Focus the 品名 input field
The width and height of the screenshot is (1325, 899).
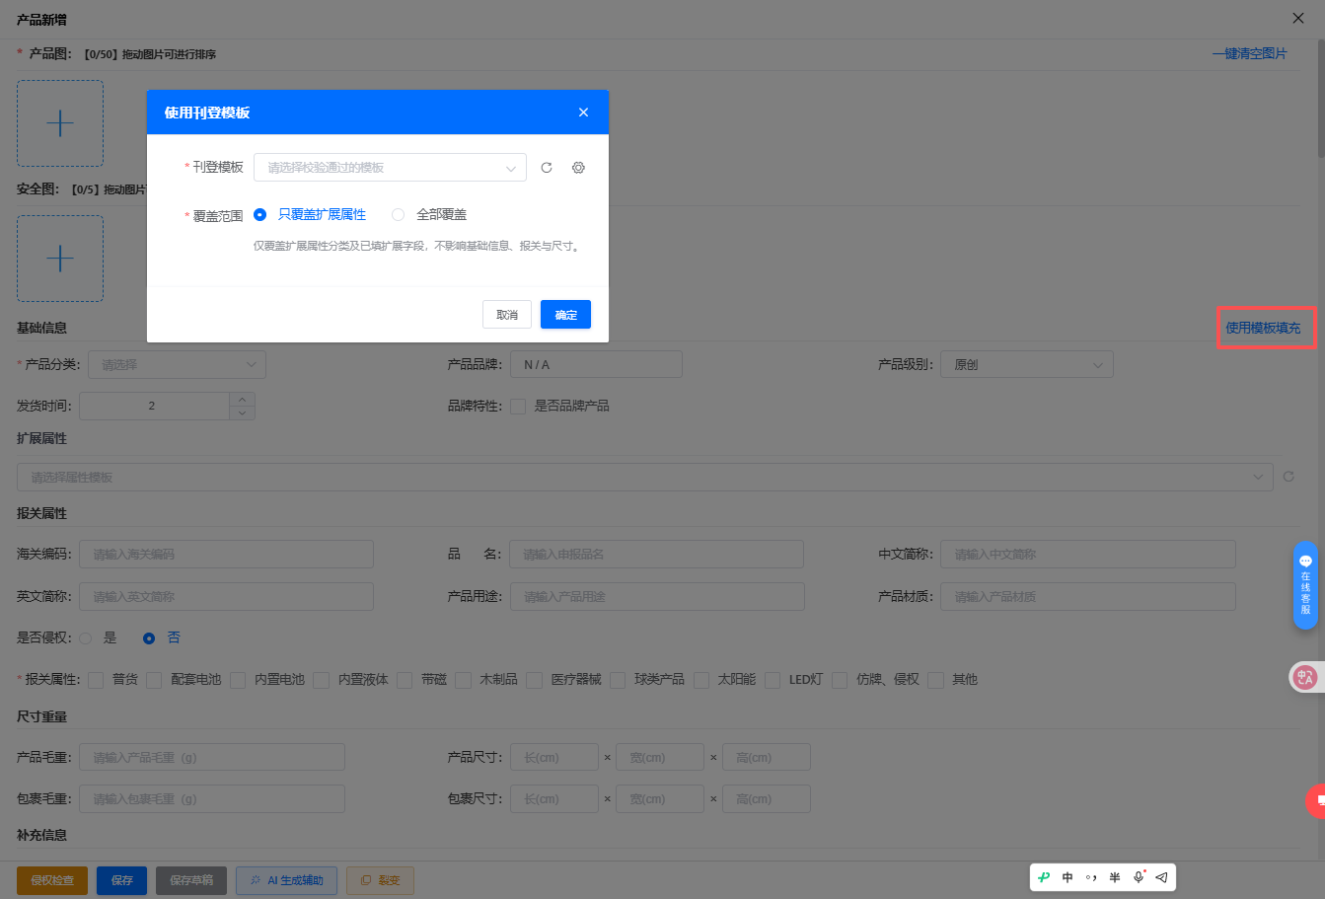656,555
